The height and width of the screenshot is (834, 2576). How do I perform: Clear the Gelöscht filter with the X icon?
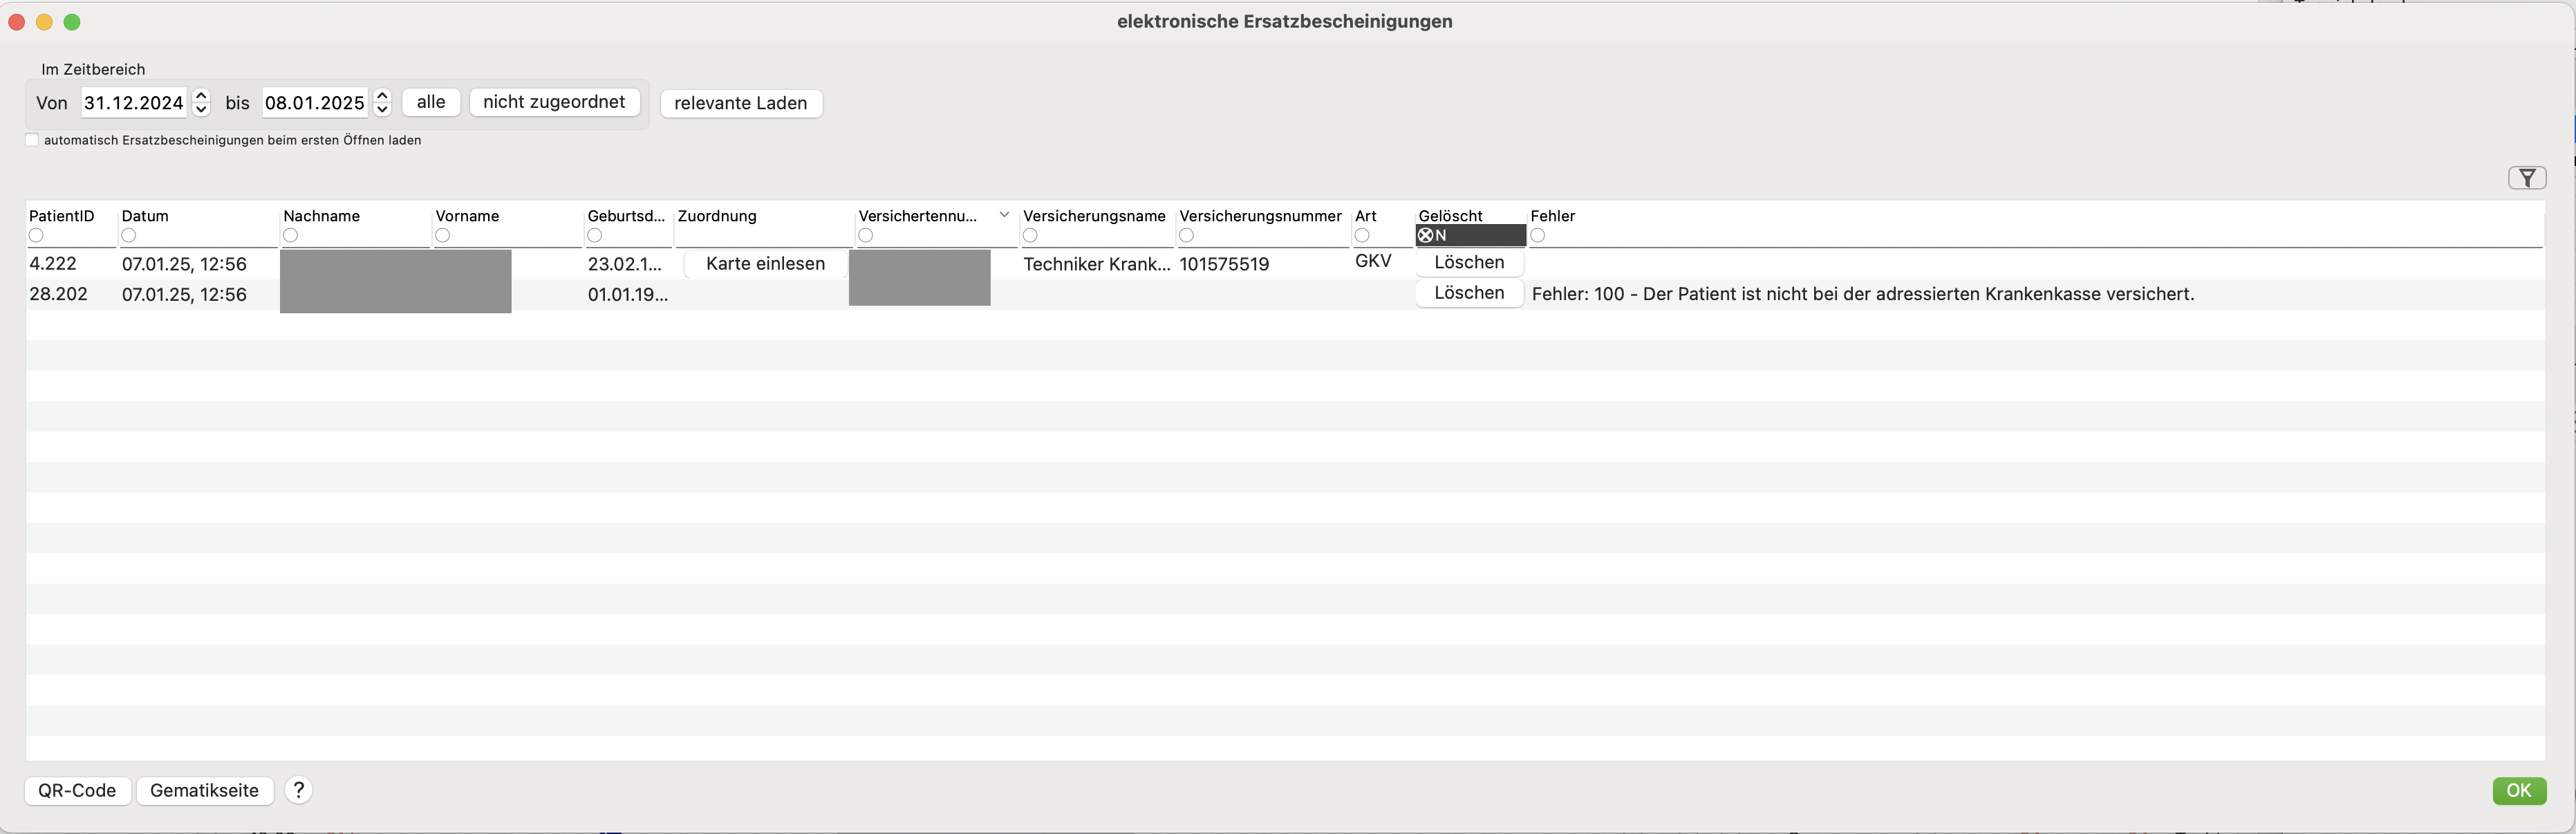pos(1426,235)
